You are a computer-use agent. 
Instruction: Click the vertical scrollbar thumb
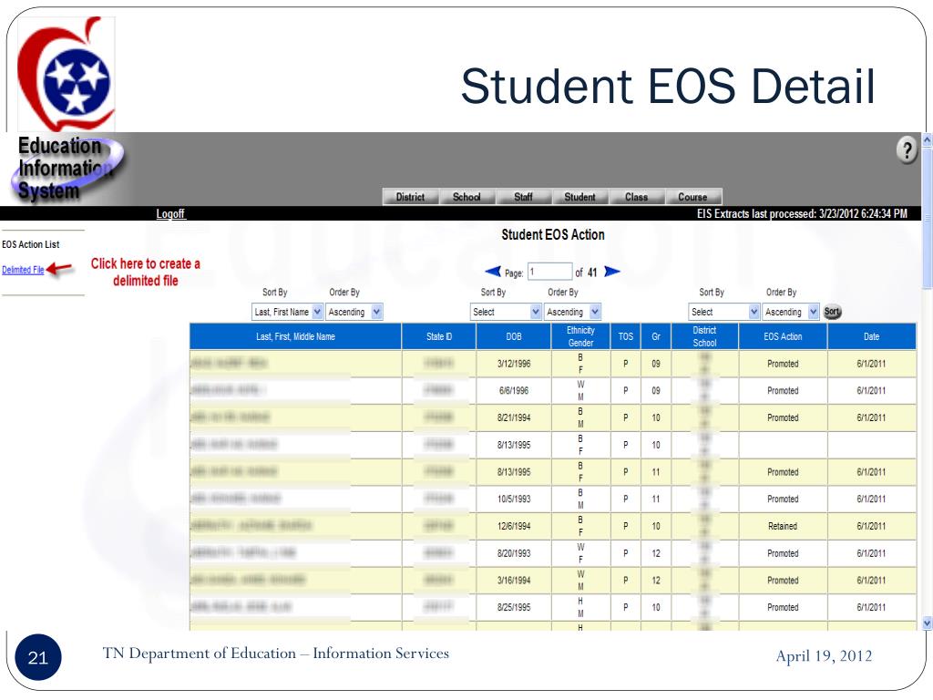point(927,217)
